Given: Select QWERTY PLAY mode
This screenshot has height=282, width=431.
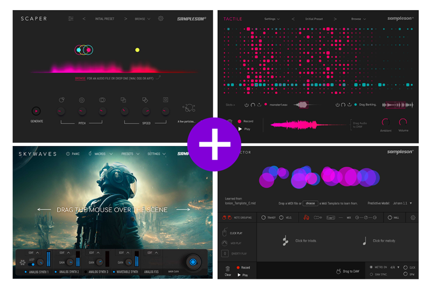Looking at the screenshot, I should coord(234,253).
